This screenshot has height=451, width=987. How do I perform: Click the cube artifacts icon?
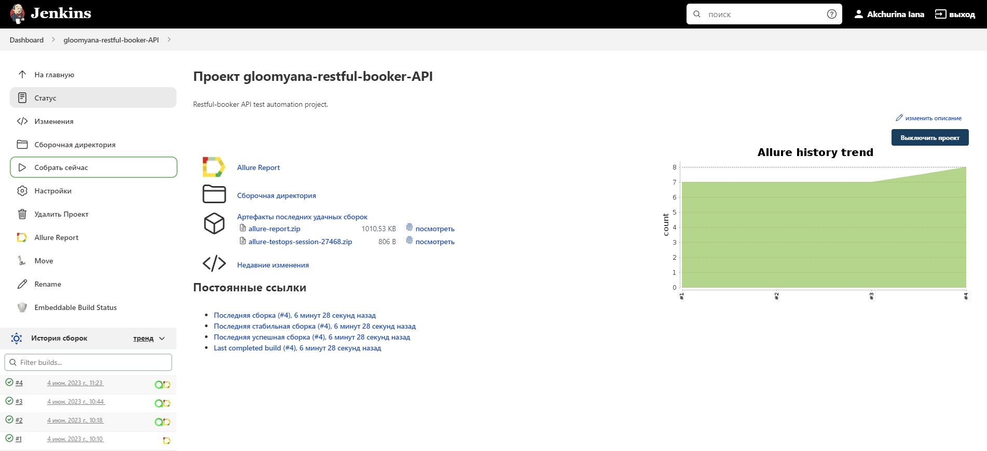(214, 223)
